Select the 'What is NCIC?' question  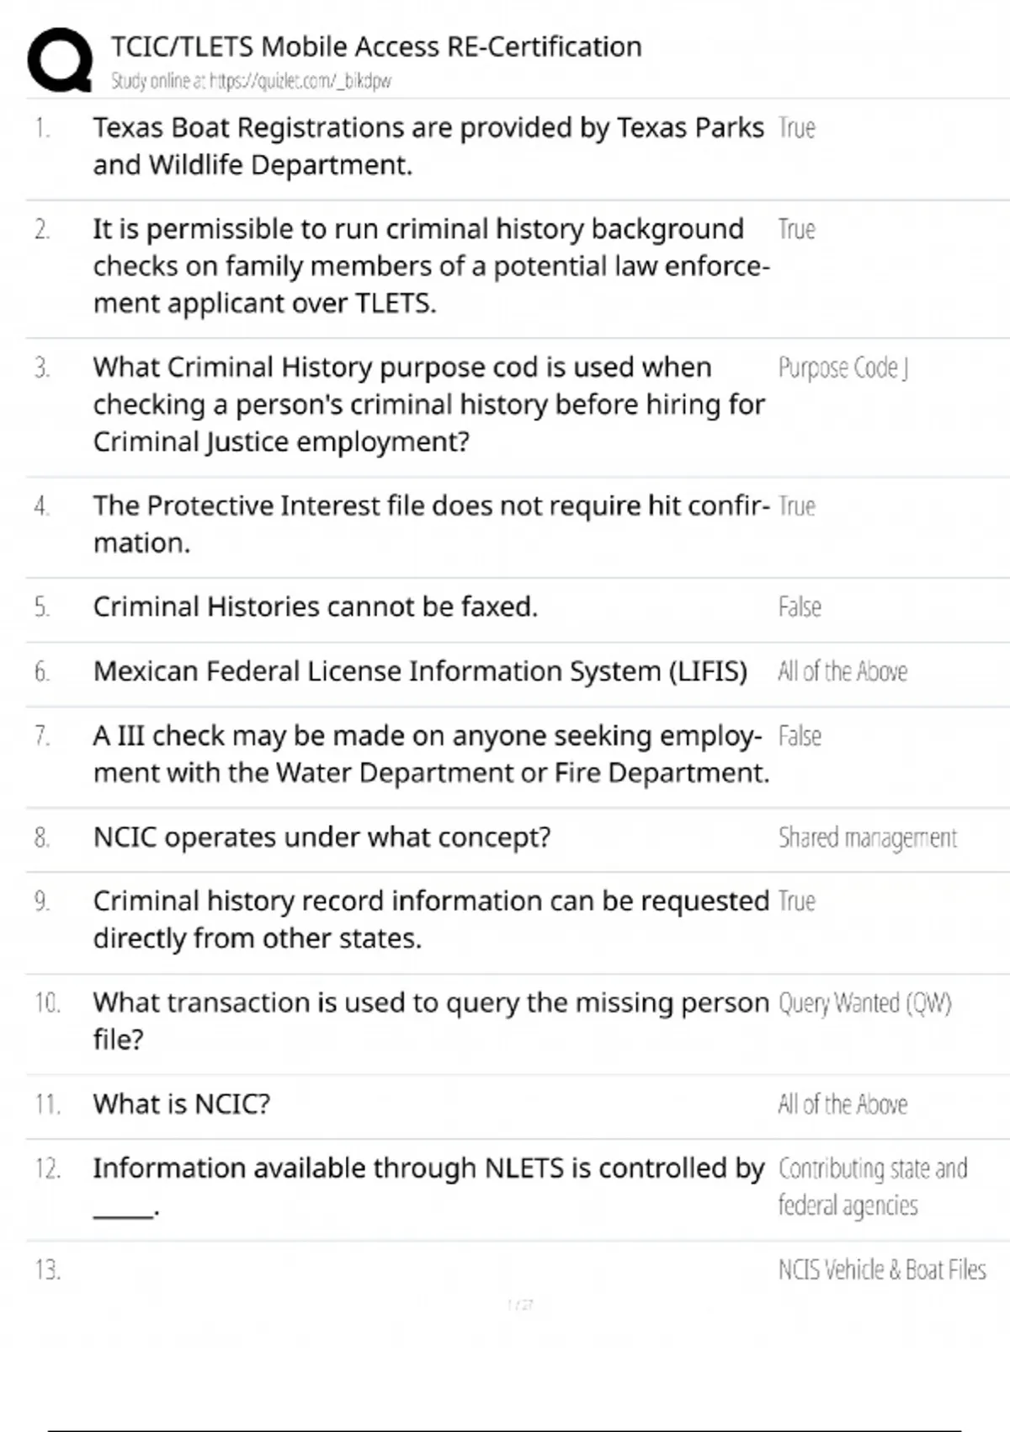(x=182, y=1103)
